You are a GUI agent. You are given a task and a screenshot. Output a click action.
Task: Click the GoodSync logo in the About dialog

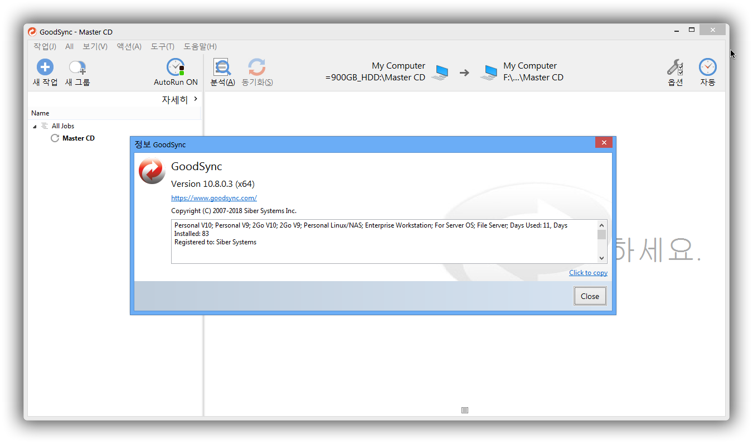tap(152, 171)
